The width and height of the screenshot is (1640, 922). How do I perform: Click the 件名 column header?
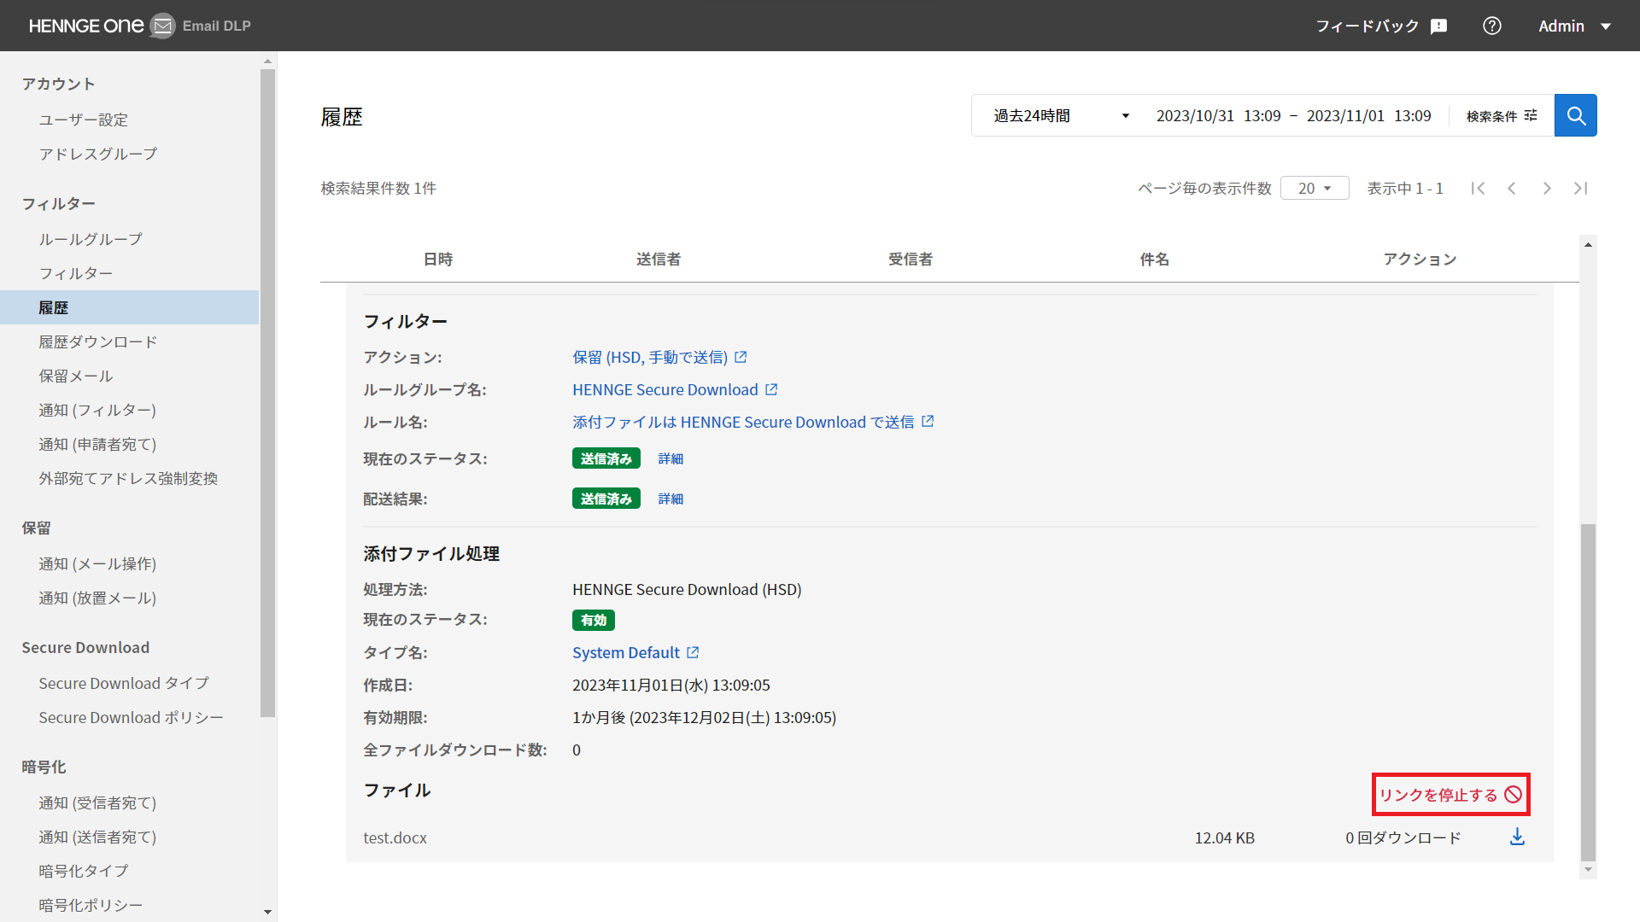[x=1154, y=259]
